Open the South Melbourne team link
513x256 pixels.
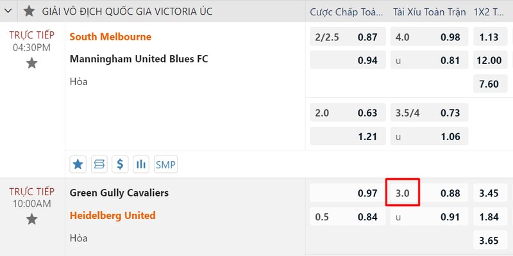110,36
